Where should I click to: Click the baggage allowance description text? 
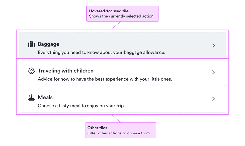pyautogui.click(x=101, y=52)
